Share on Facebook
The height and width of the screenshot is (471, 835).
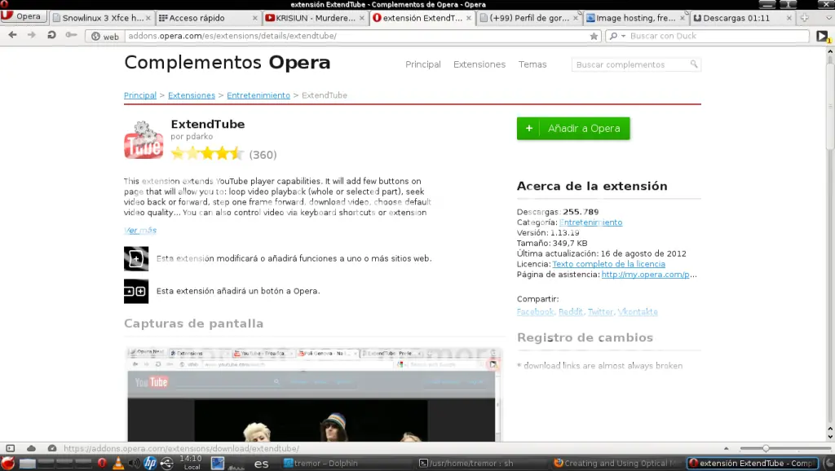tap(535, 312)
